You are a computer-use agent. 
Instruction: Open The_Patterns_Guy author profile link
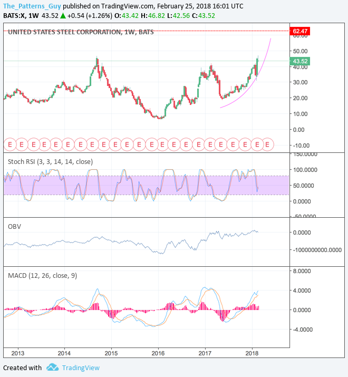(x=32, y=6)
